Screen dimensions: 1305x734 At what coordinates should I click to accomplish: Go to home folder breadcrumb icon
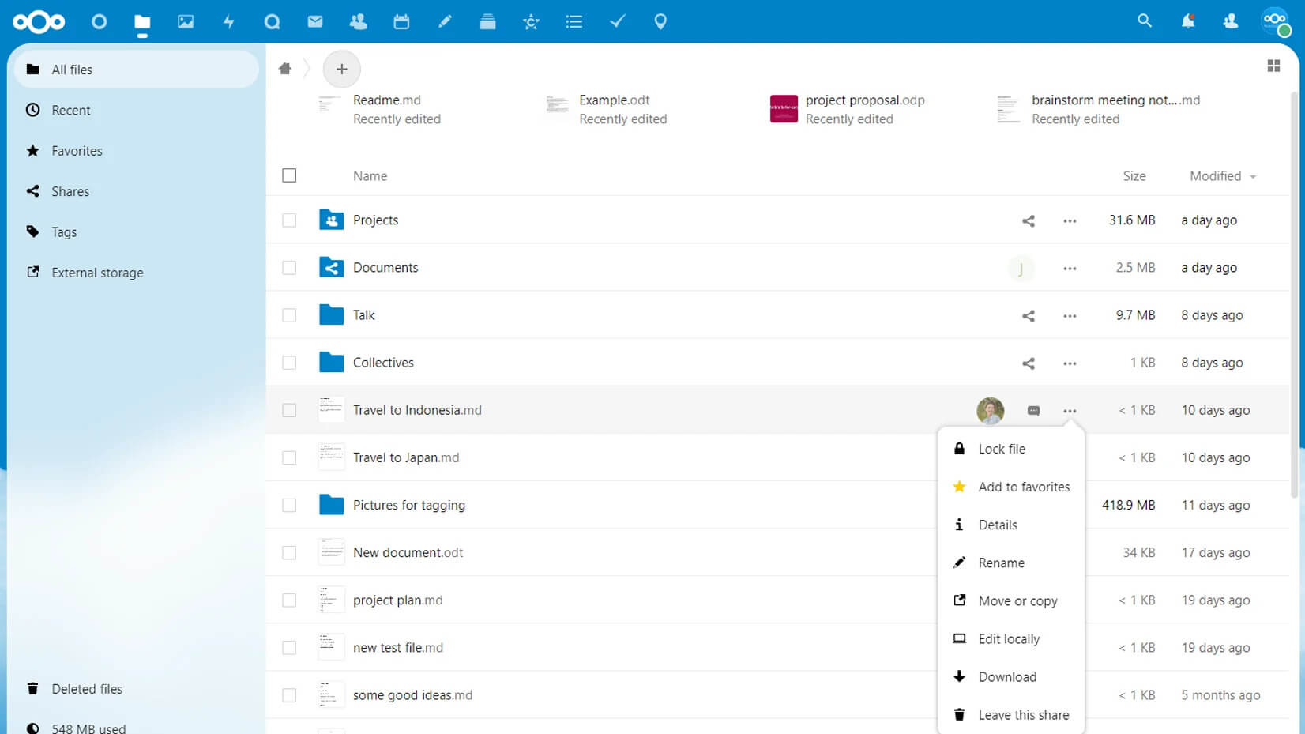(x=285, y=69)
